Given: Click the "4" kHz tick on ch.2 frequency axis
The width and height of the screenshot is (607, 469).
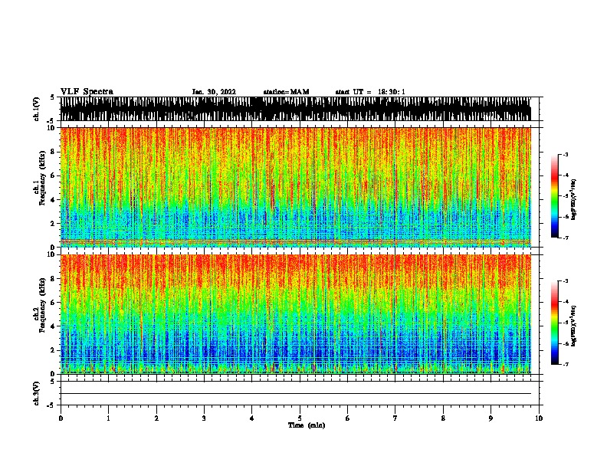Looking at the screenshot, I should 54,326.
